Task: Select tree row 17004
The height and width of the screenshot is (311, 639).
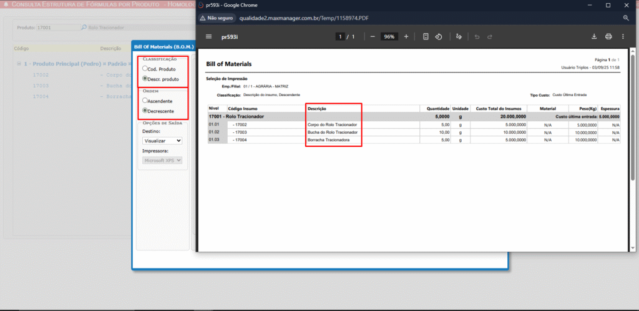Action: 41,97
